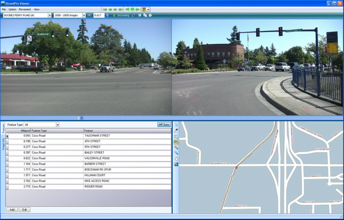Select the BARBER STREET row
This screenshot has height=220, width=344.
coord(88,164)
